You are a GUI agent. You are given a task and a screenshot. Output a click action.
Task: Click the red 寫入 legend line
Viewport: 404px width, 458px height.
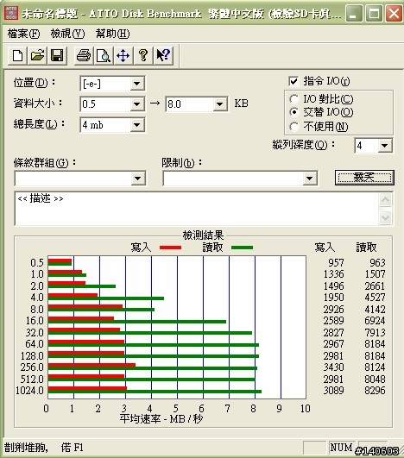pos(170,248)
